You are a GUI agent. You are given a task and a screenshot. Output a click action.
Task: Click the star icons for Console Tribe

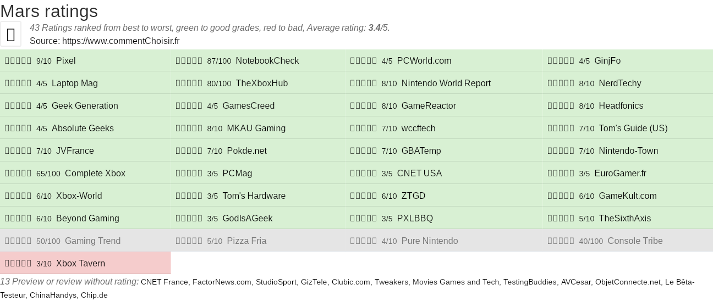(561, 241)
